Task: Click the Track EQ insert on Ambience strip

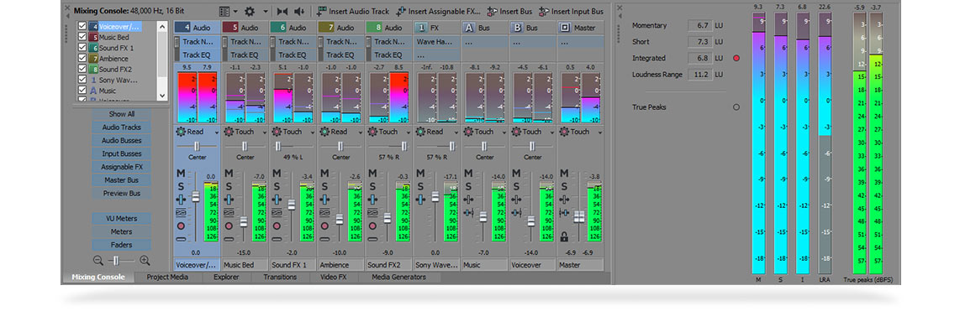Action: tap(340, 55)
